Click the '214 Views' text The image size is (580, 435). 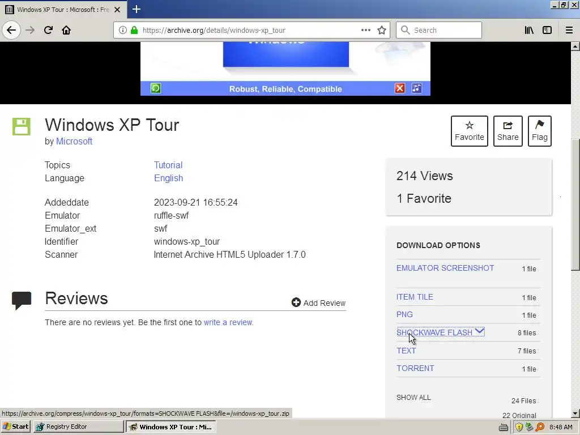pyautogui.click(x=425, y=176)
